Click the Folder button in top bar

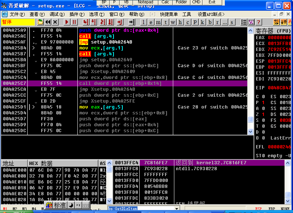(181, 2)
